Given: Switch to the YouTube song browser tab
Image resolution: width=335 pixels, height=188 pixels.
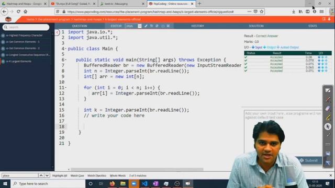Looking at the screenshot, I should (73, 4).
